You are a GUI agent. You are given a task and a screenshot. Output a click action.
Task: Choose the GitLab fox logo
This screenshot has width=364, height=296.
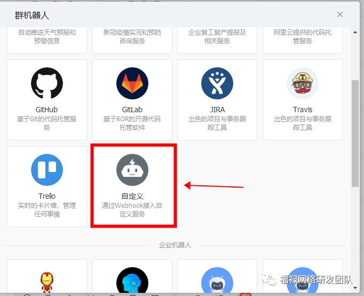coord(132,83)
